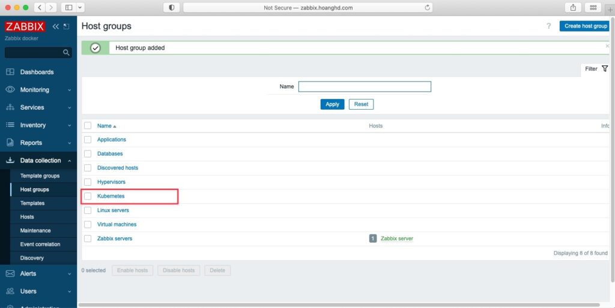Select the Kubernetes checkbox

[88, 196]
